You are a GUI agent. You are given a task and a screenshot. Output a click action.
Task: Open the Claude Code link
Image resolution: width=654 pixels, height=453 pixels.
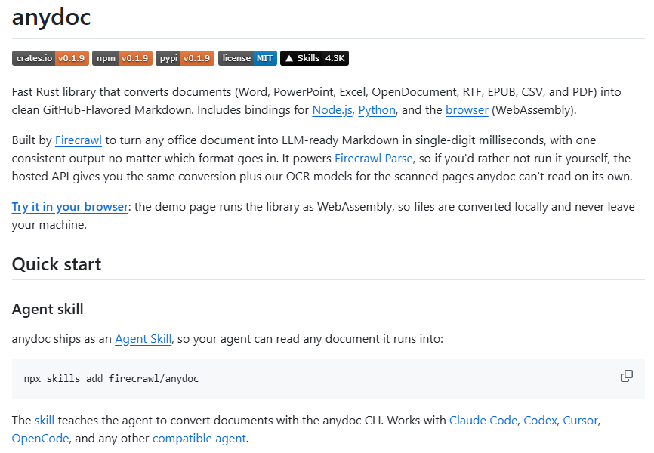[483, 421]
